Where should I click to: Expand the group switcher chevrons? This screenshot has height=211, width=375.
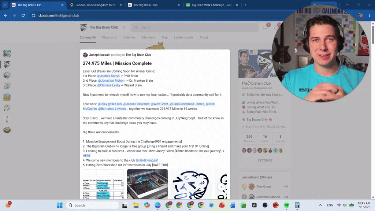pyautogui.click(x=124, y=27)
